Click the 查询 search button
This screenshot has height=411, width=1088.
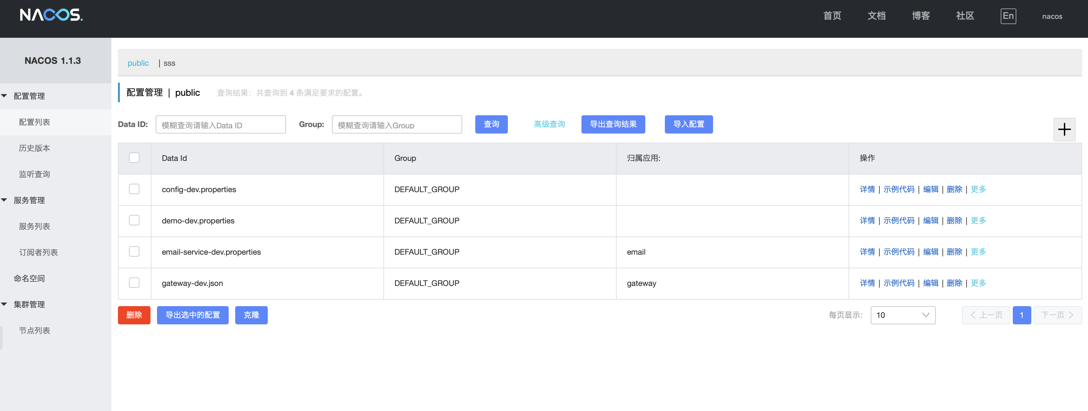491,124
